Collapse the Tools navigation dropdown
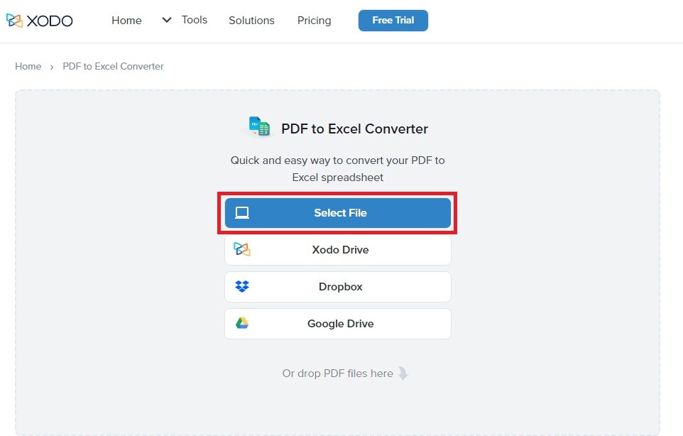Screen dimensions: 683x436 [x=167, y=21]
